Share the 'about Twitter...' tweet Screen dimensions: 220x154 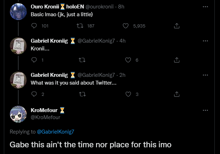pyautogui.click(x=177, y=94)
